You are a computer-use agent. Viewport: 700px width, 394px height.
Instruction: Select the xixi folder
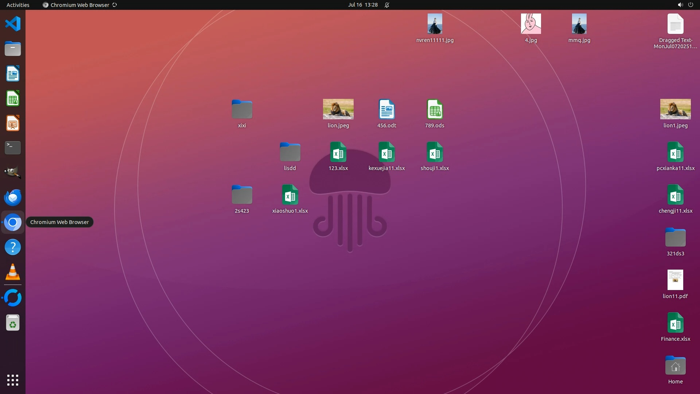pyautogui.click(x=242, y=109)
